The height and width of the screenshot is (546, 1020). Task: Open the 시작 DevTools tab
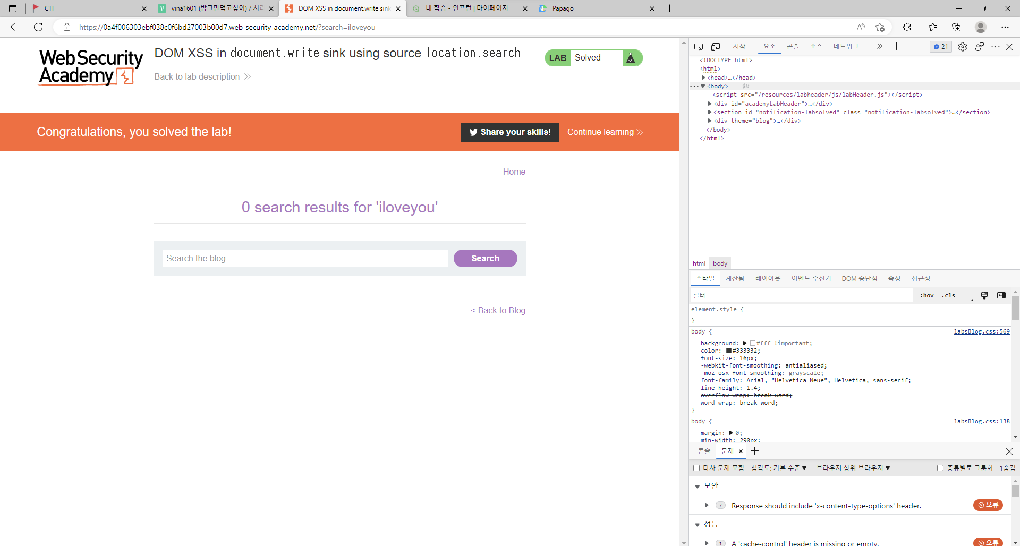tap(739, 46)
